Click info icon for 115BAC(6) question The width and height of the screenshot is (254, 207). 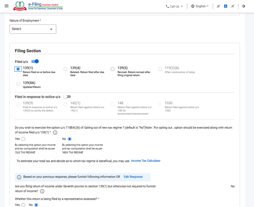coord(55,133)
